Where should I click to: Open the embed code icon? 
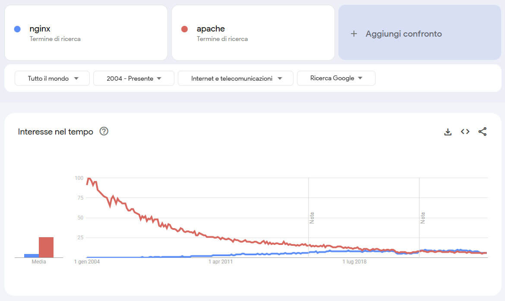coord(465,132)
